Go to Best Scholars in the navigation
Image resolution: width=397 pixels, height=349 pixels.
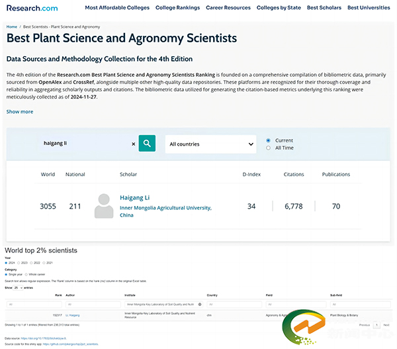326,8
